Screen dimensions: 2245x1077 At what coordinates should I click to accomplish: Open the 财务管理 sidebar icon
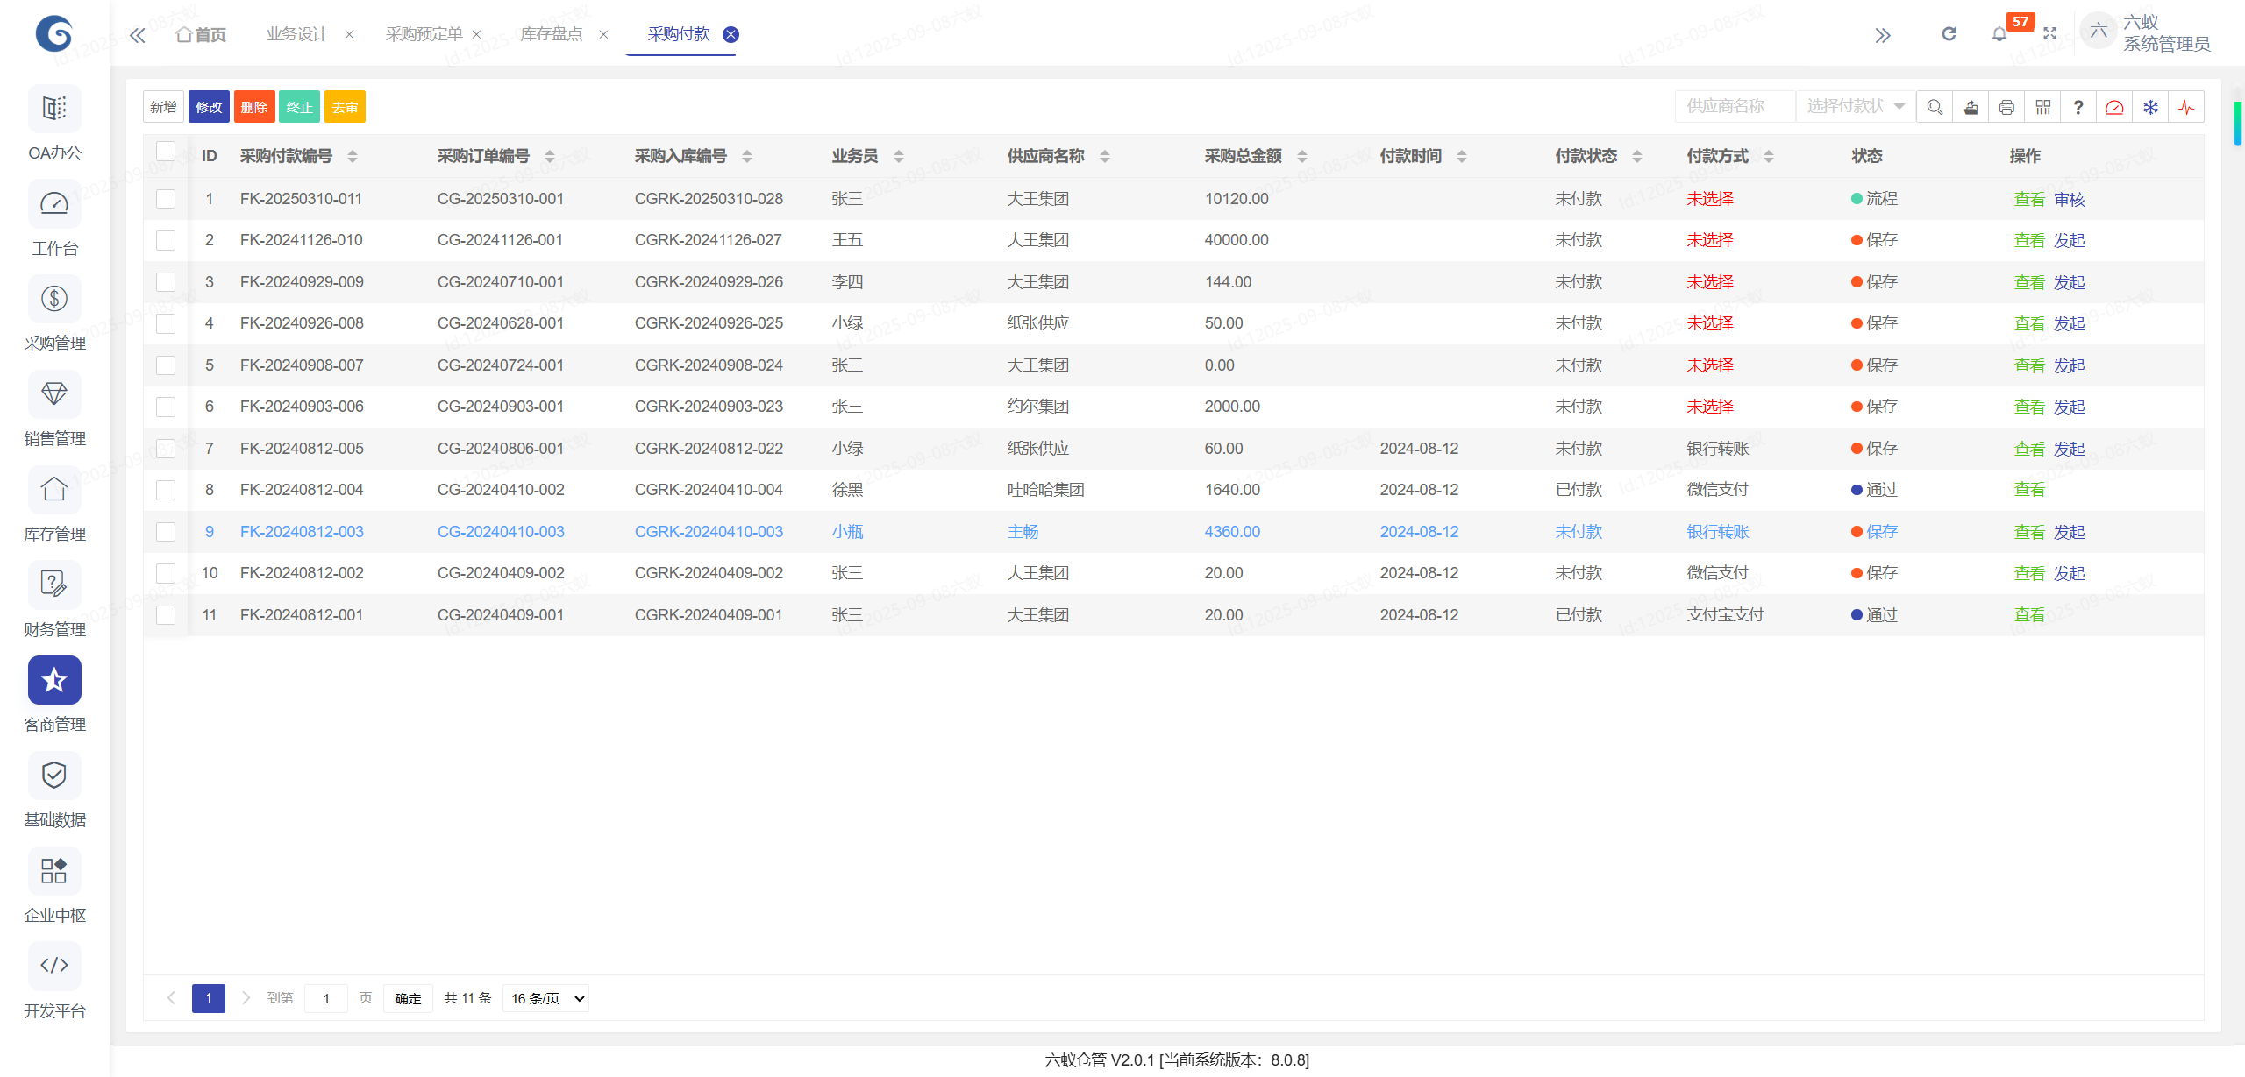pyautogui.click(x=54, y=585)
